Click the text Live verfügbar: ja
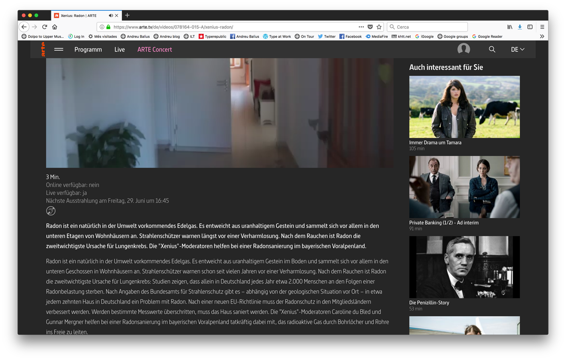The width and height of the screenshot is (566, 360). pyautogui.click(x=67, y=193)
